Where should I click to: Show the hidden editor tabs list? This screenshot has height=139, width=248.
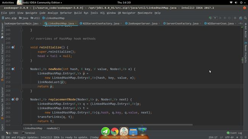click(x=240, y=23)
